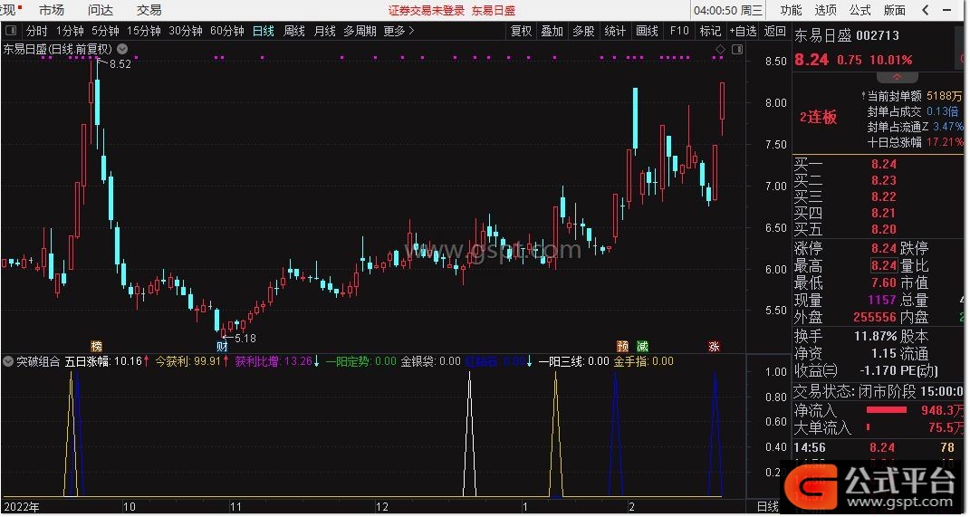
Task: Click the 买五 price 8.20
Action: (x=884, y=229)
